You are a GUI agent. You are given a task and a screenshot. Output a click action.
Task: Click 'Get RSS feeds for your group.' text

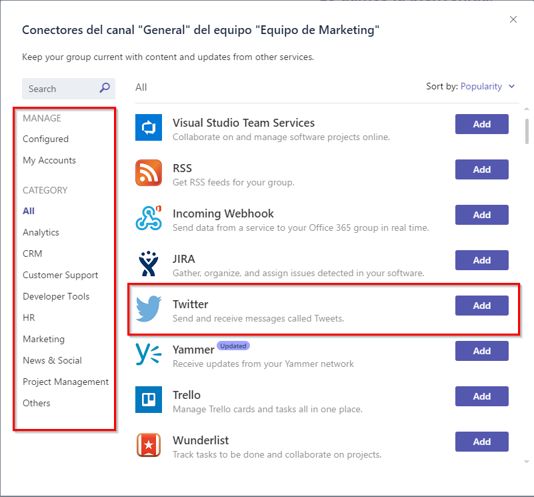coord(233,182)
